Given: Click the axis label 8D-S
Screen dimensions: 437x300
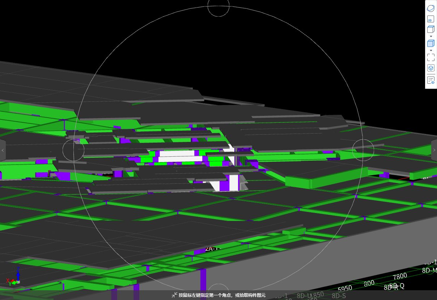Looking at the screenshot, I should pyautogui.click(x=339, y=296).
